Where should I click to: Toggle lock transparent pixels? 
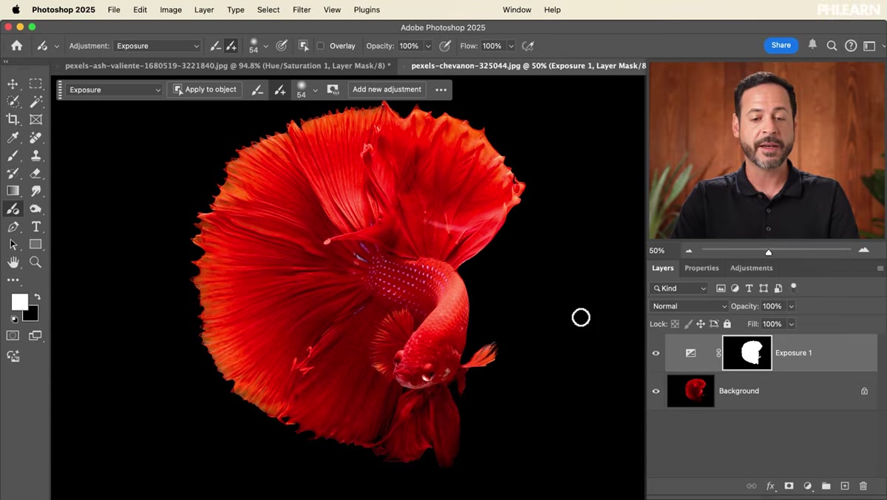pos(675,324)
